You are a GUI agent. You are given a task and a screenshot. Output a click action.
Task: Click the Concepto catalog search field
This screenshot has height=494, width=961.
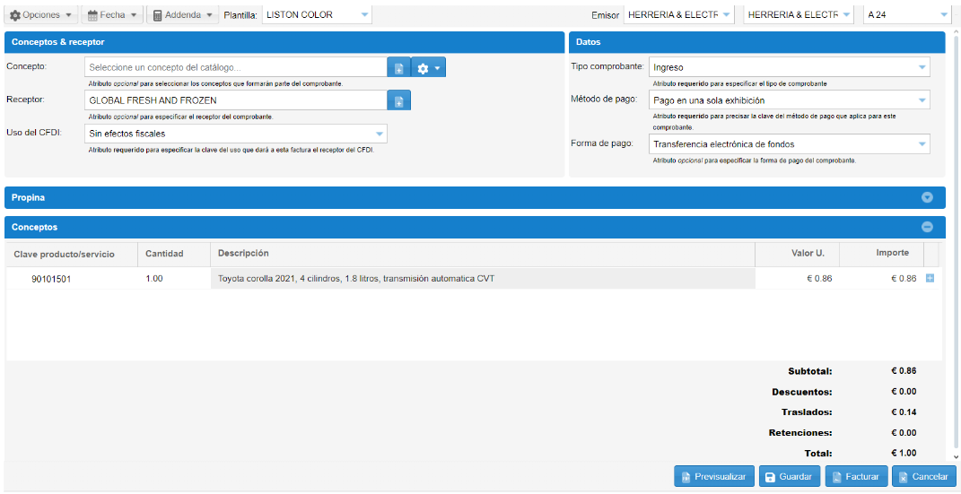236,67
